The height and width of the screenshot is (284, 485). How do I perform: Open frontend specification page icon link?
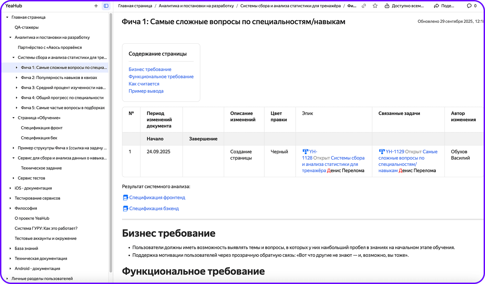coord(125,197)
